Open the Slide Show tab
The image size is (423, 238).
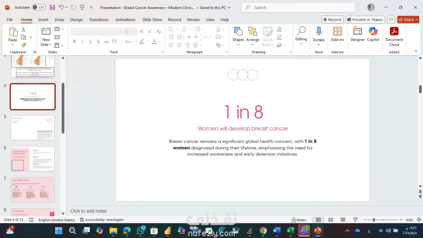(x=152, y=20)
